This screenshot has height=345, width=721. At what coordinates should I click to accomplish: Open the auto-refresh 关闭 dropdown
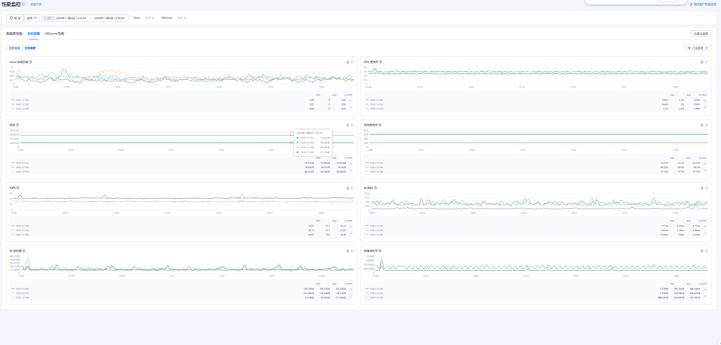coord(32,18)
